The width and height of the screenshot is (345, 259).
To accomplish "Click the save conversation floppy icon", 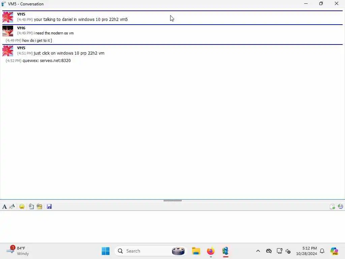I will 49,207.
